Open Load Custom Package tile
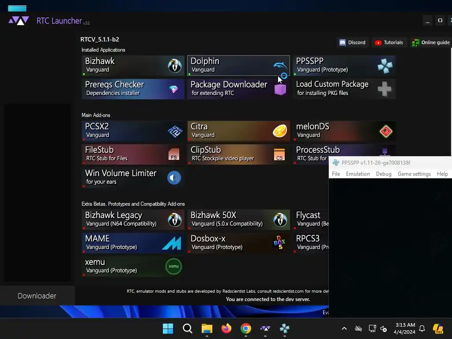Viewport: 452px width, 339px height. pyautogui.click(x=344, y=89)
